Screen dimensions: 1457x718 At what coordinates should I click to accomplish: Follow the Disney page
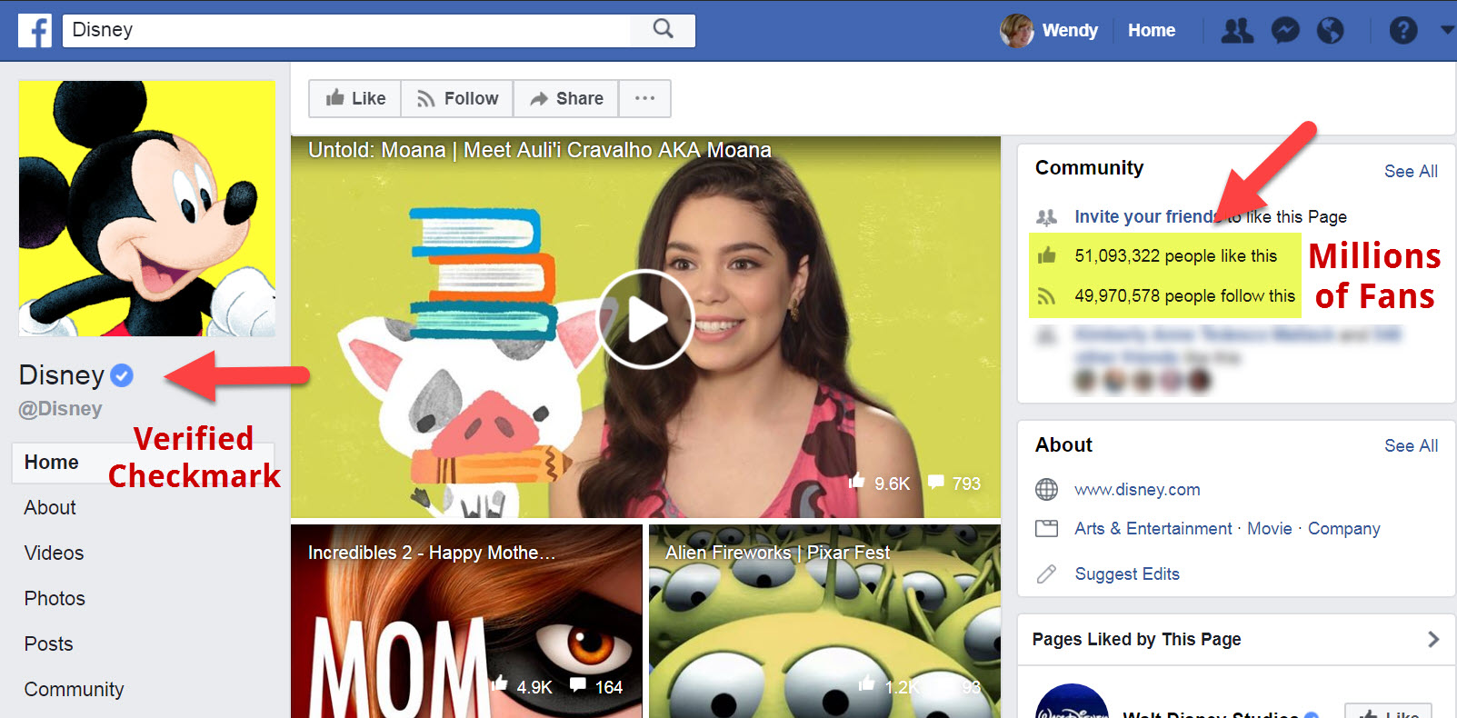[x=457, y=98]
